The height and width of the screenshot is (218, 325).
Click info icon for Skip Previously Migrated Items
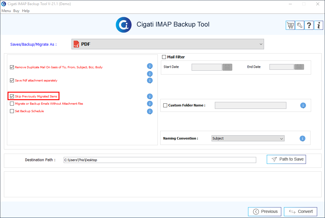[150, 97]
